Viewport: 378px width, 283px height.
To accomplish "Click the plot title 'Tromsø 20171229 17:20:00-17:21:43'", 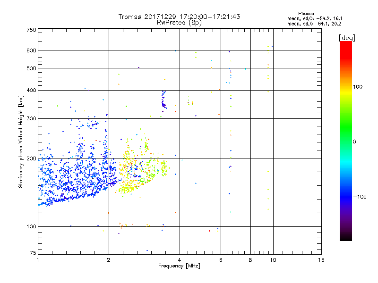I will pos(179,17).
